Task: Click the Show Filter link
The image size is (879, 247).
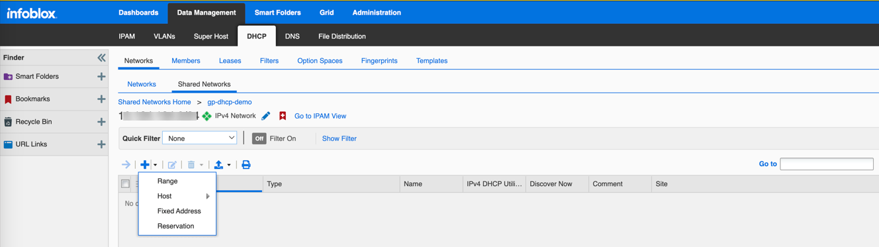Action: [340, 138]
